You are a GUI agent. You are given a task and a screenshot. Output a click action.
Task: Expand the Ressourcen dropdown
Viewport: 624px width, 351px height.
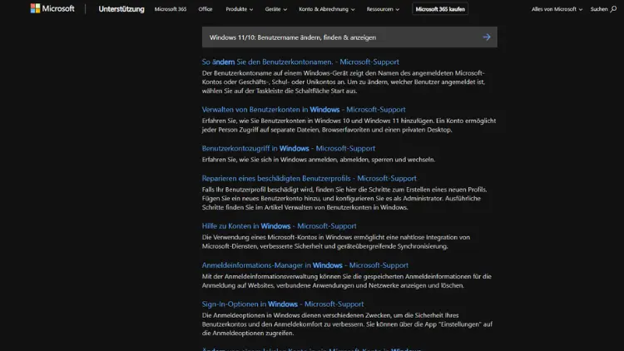(x=383, y=9)
